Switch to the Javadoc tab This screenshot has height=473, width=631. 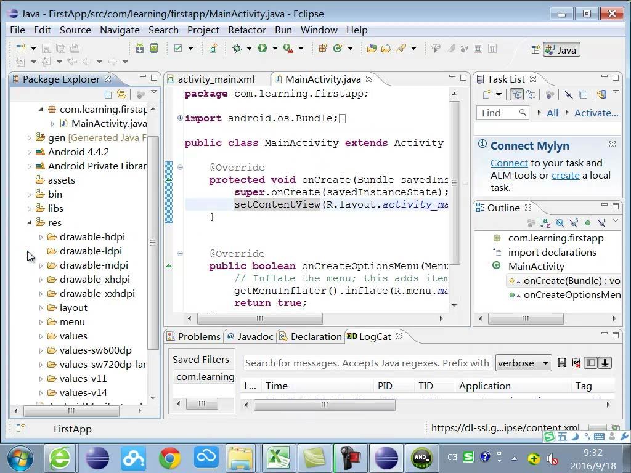click(x=250, y=337)
